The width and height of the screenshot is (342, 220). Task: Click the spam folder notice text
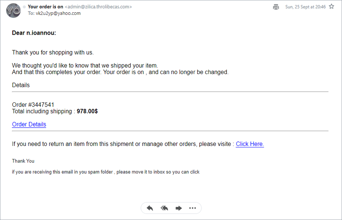[x=106, y=172]
